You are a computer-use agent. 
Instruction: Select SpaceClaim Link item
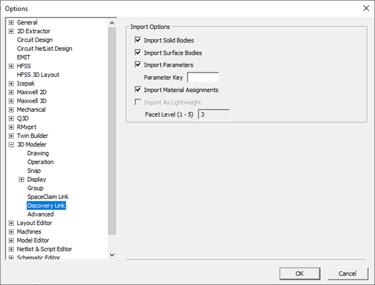click(48, 197)
